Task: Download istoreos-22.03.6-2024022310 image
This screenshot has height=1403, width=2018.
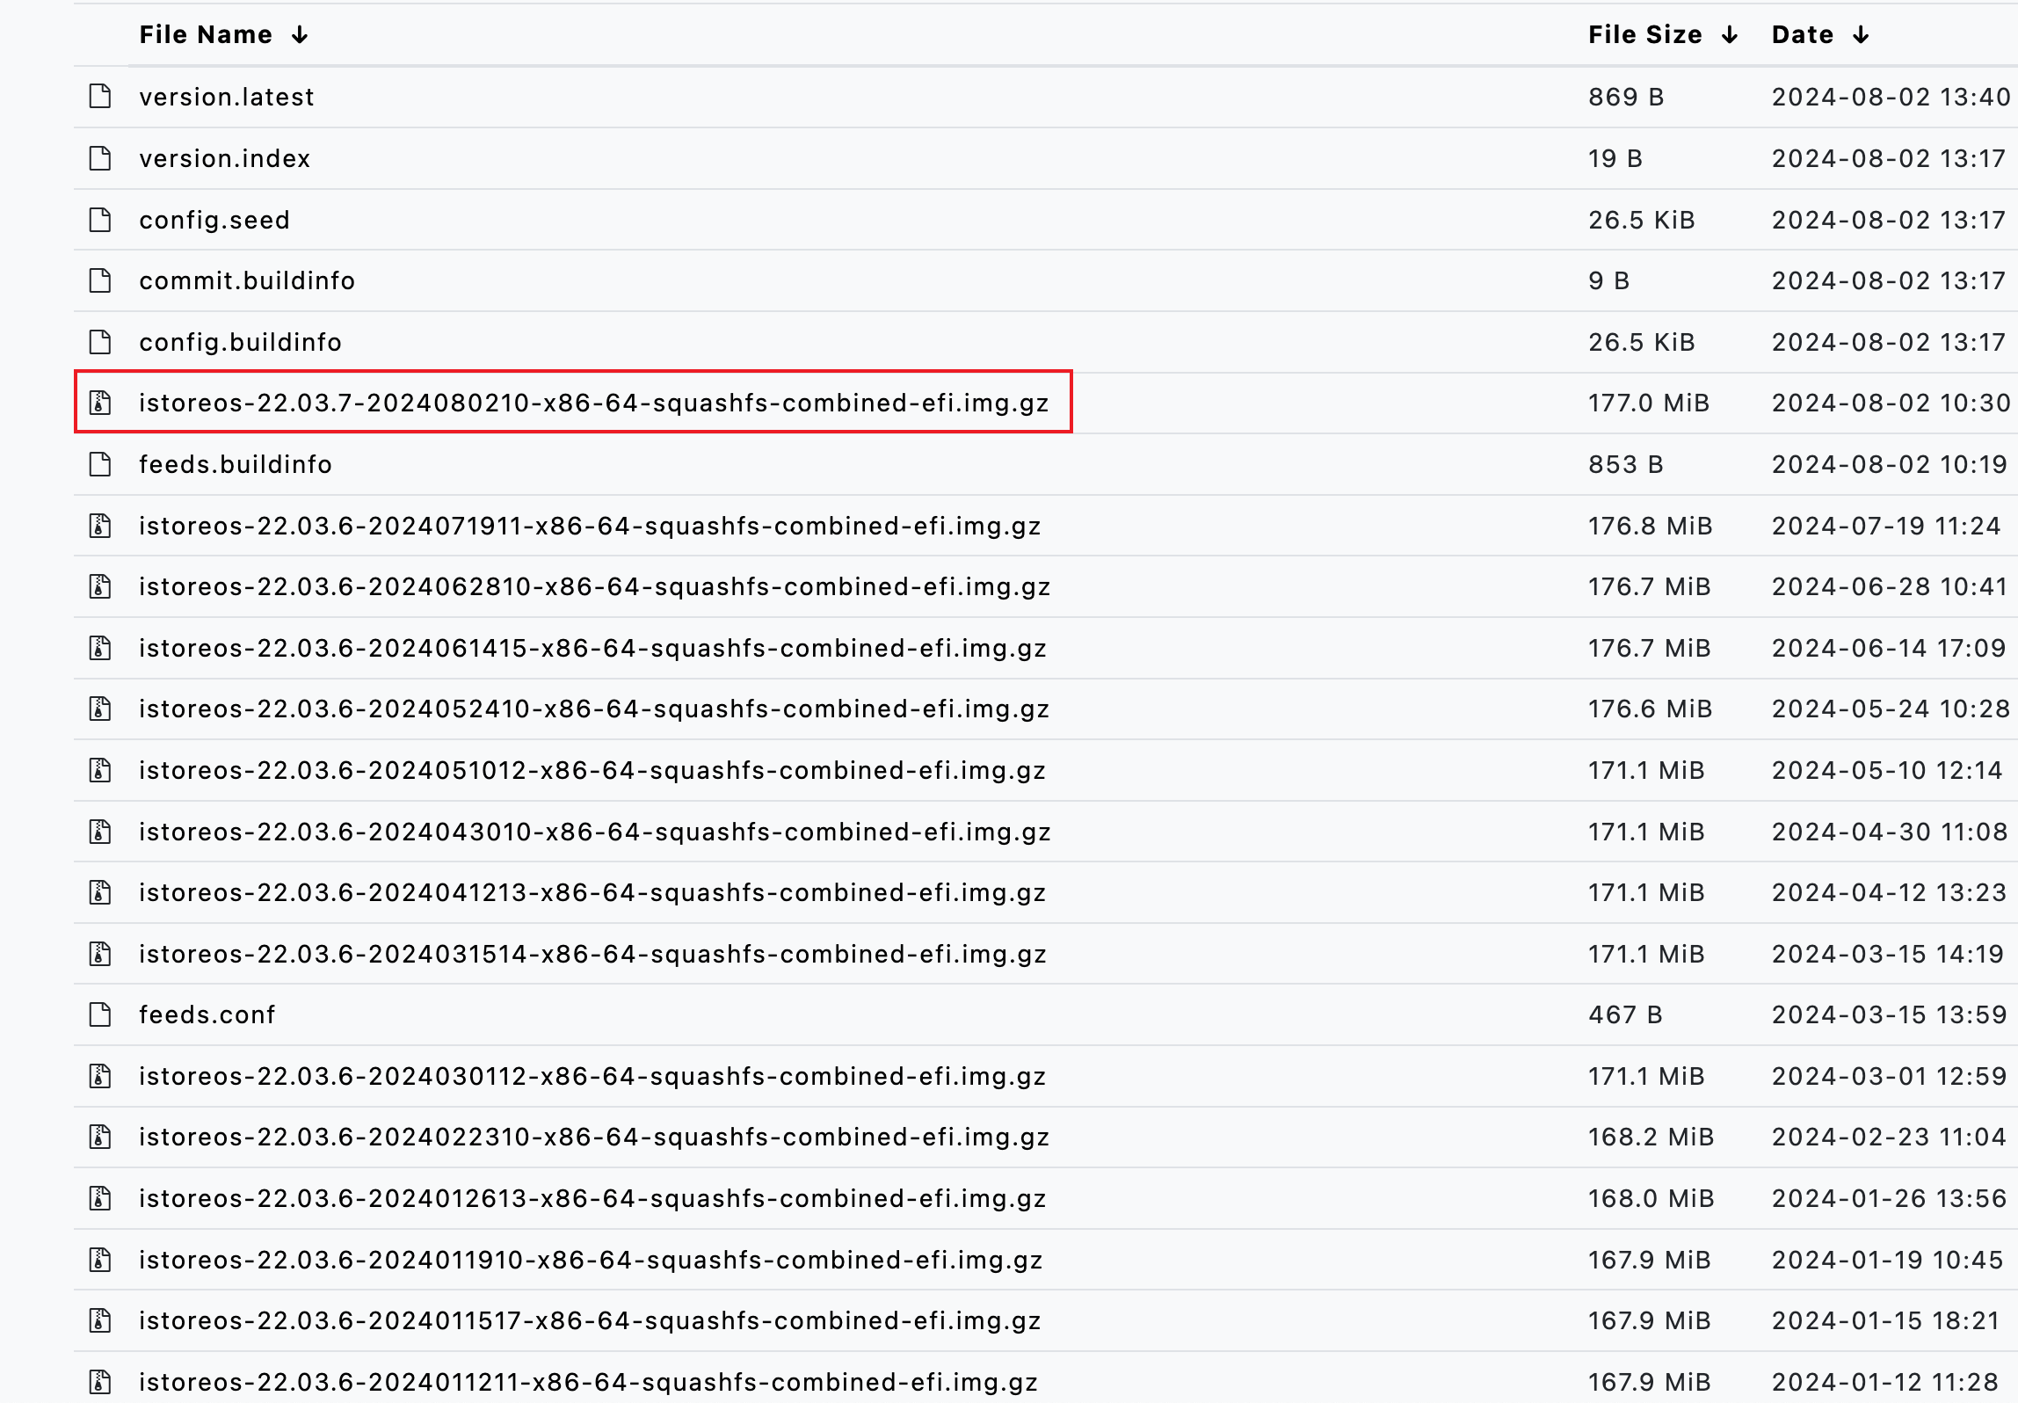Action: 594,1137
